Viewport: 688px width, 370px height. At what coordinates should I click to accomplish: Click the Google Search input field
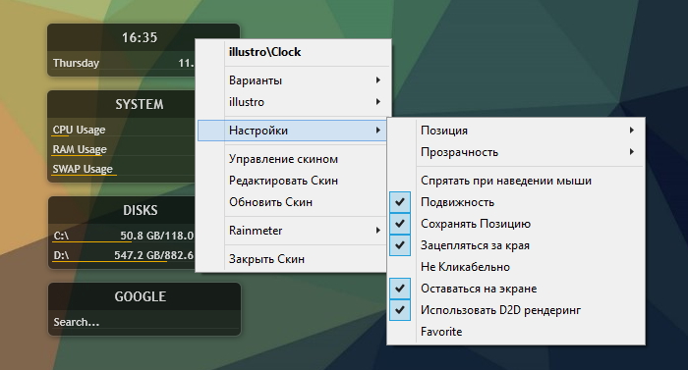[144, 322]
